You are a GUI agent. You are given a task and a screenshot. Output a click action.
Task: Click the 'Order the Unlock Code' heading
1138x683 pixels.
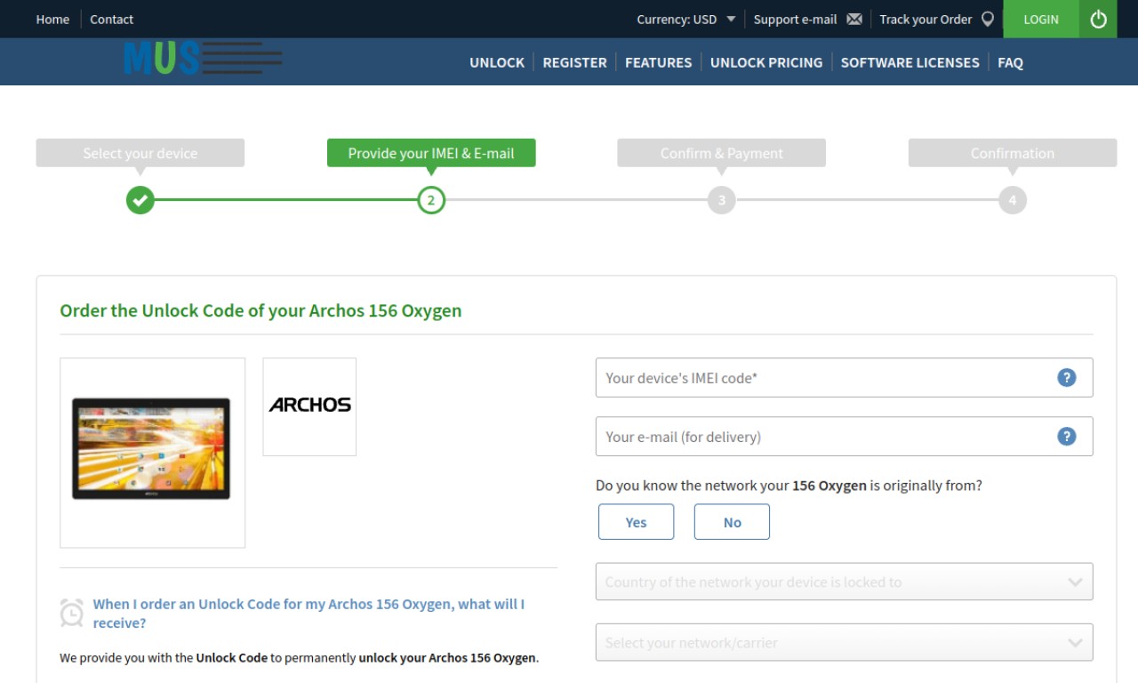pyautogui.click(x=260, y=310)
